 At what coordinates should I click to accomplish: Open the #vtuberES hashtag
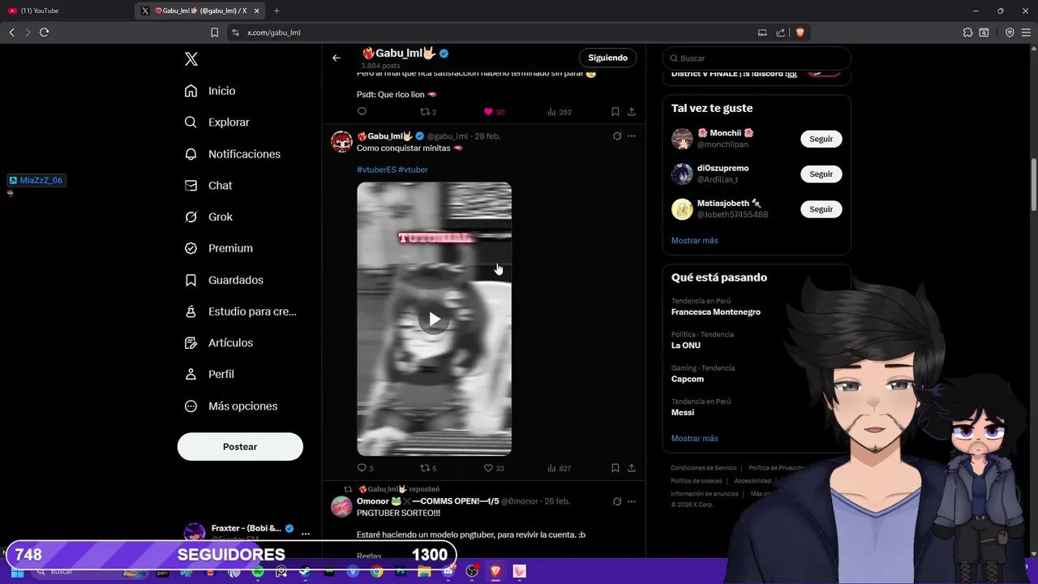pyautogui.click(x=376, y=170)
